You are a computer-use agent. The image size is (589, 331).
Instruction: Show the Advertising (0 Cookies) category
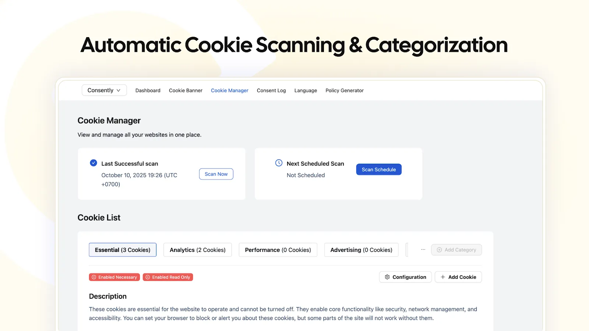pyautogui.click(x=361, y=250)
